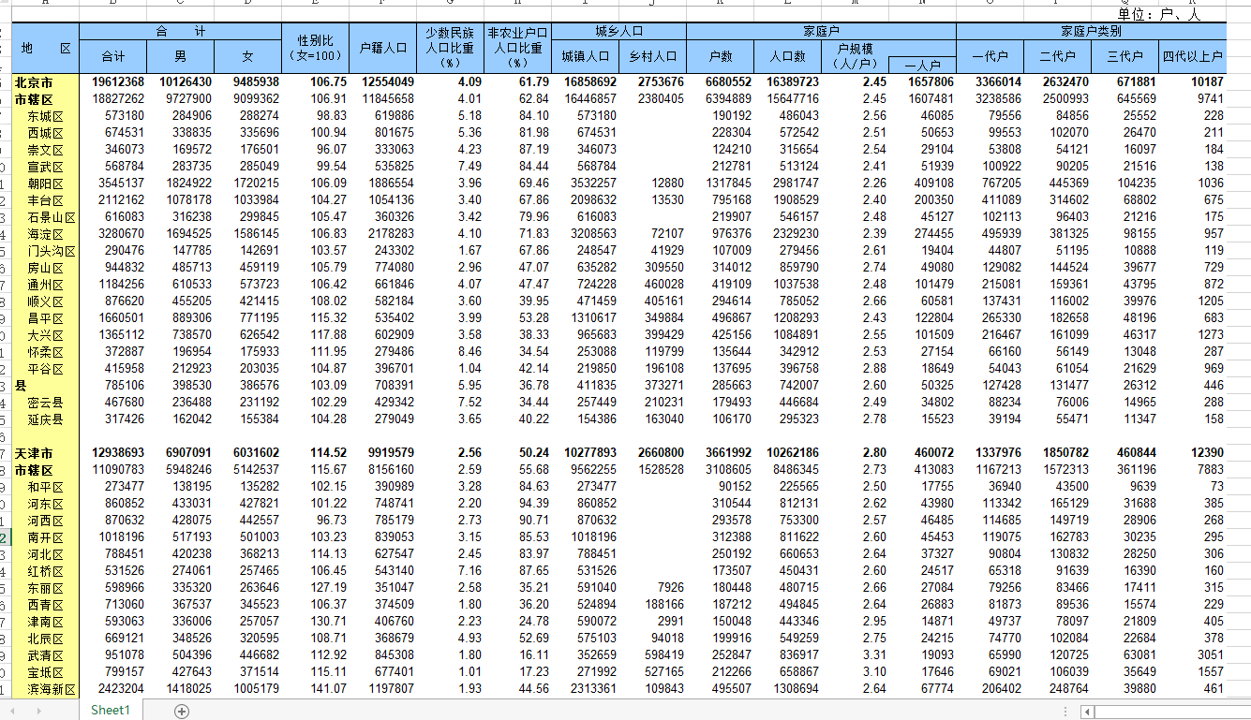Select the 四代以上户 column header
Image resolution: width=1251 pixels, height=720 pixels.
click(1192, 56)
